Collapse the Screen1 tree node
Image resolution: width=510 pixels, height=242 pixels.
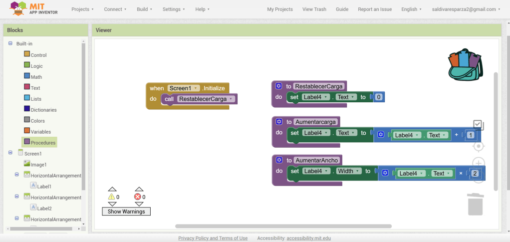click(10, 153)
